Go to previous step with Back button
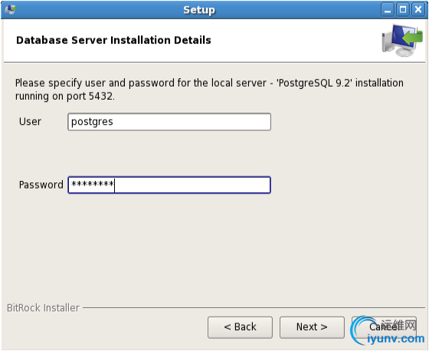The image size is (429, 351). point(240,327)
